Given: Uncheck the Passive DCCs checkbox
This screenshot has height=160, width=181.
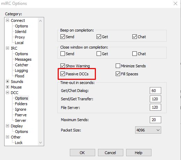Looking at the screenshot, I should coord(63,74).
